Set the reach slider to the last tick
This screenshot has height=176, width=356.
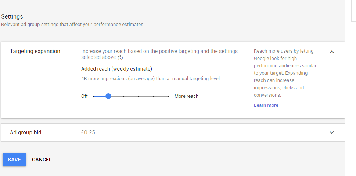(x=168, y=96)
